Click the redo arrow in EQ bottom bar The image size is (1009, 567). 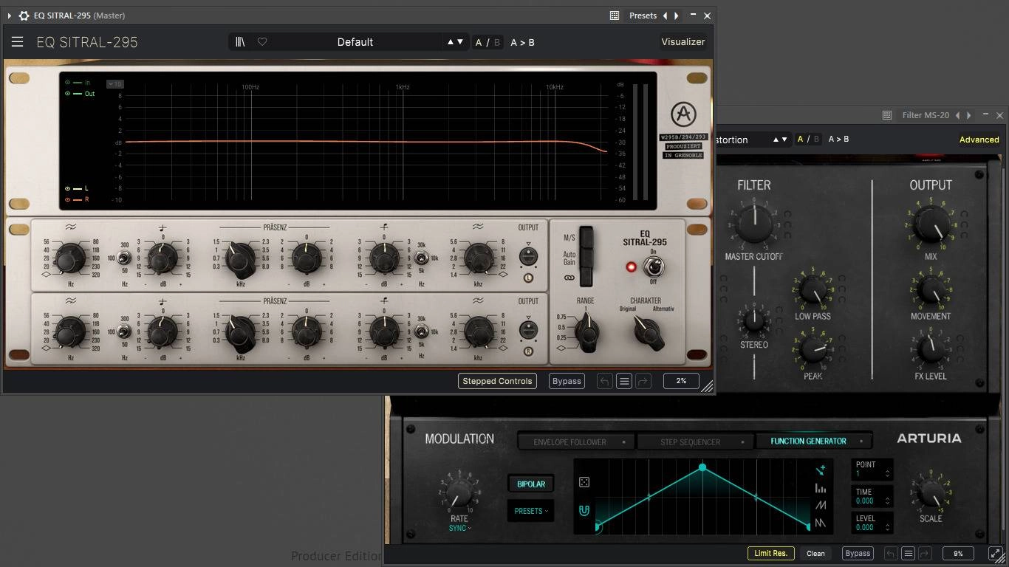(643, 381)
